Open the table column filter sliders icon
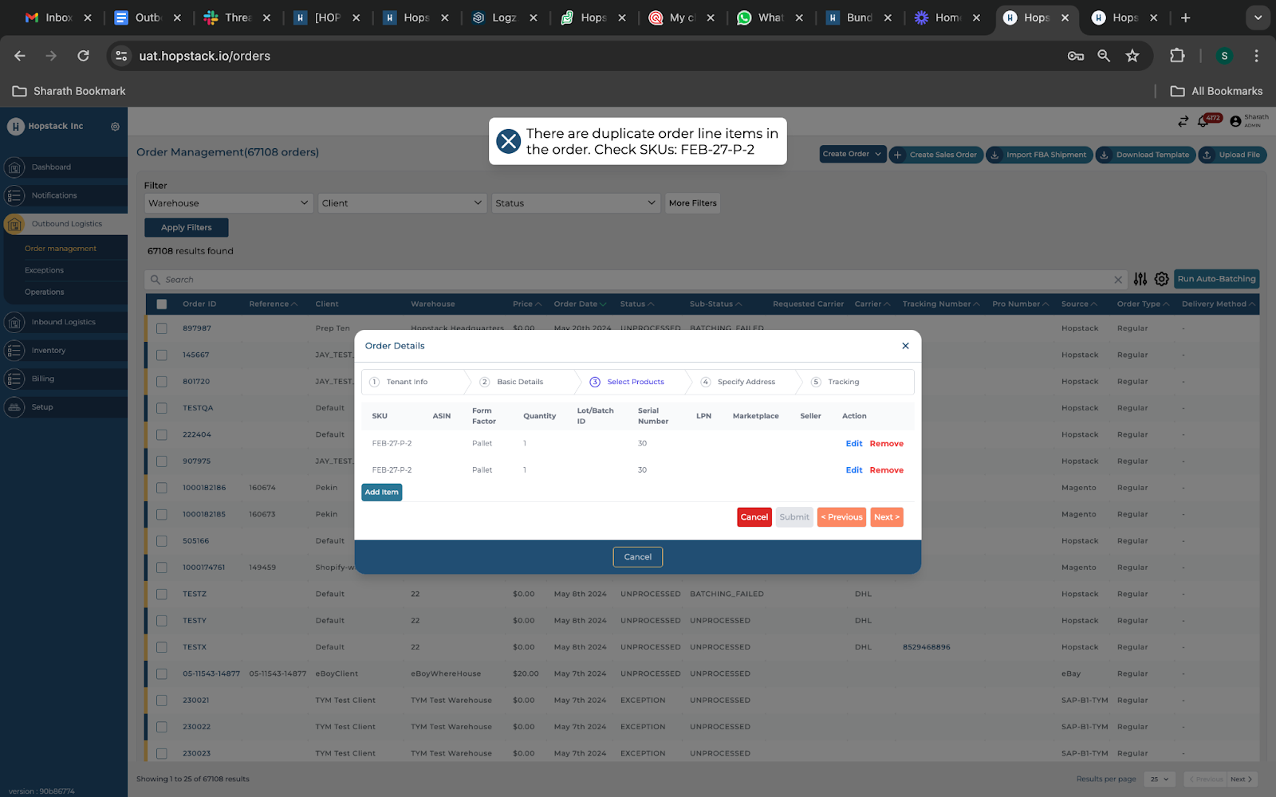1276x797 pixels. 1140,279
